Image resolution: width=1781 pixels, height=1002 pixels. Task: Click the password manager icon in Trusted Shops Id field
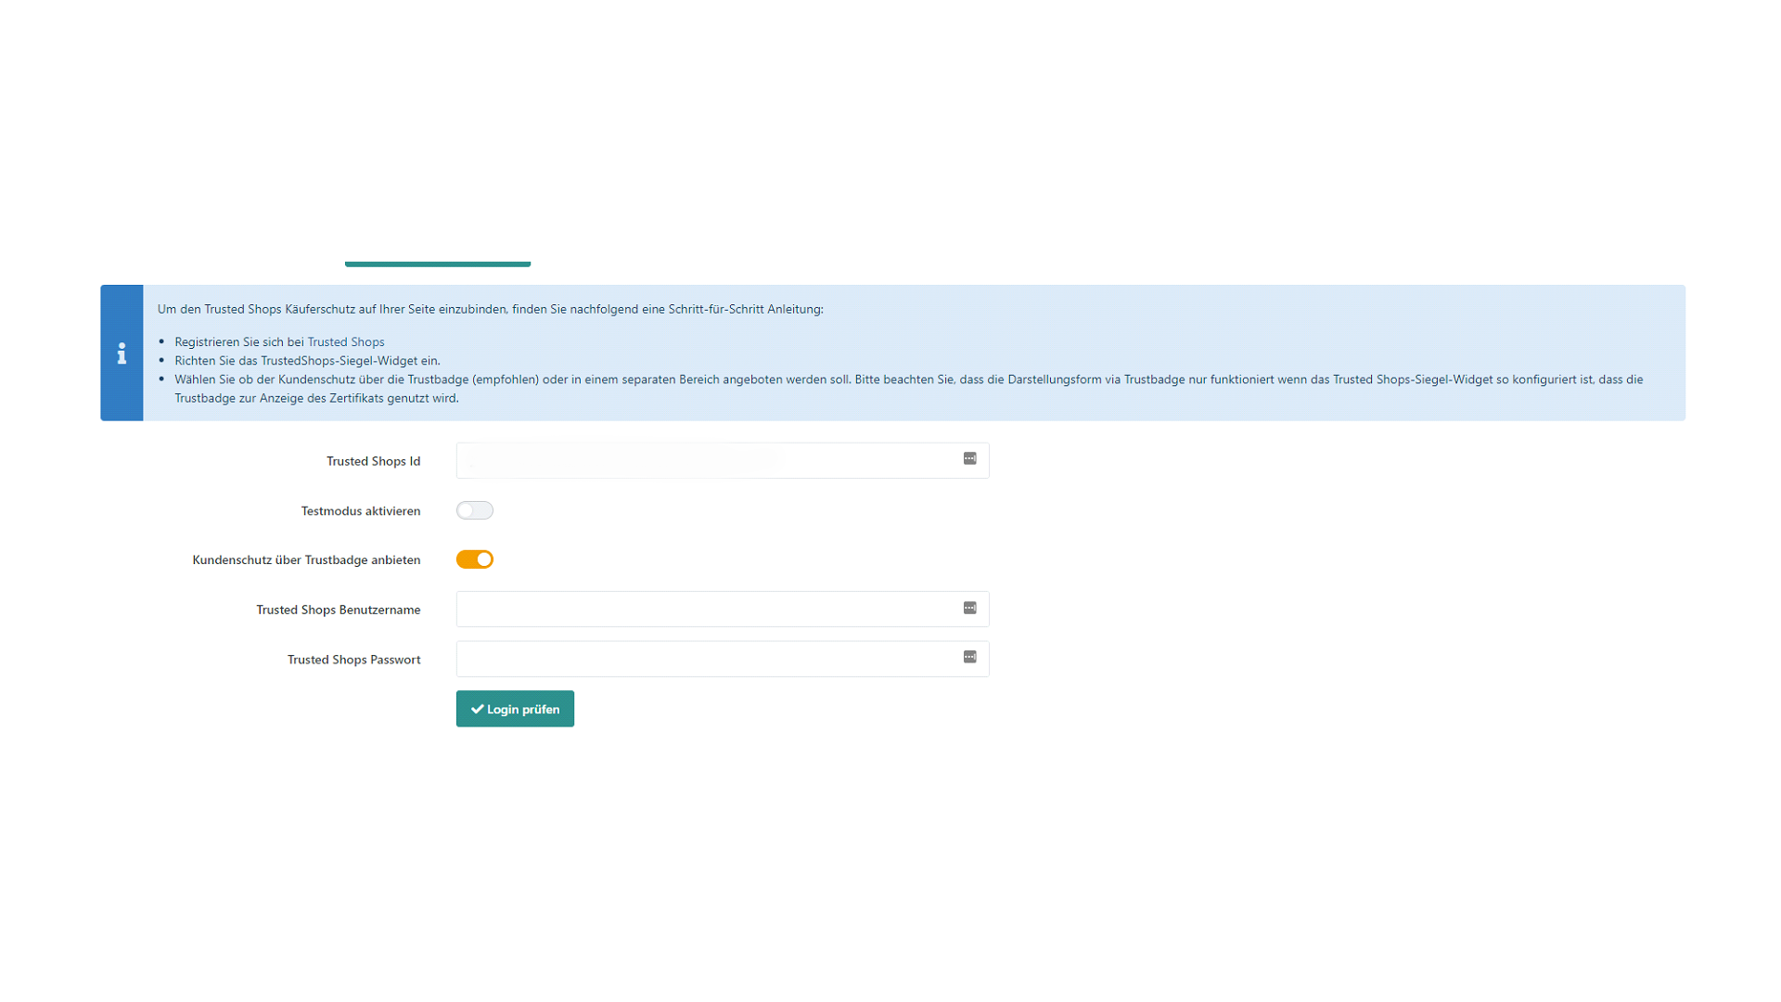click(x=969, y=458)
